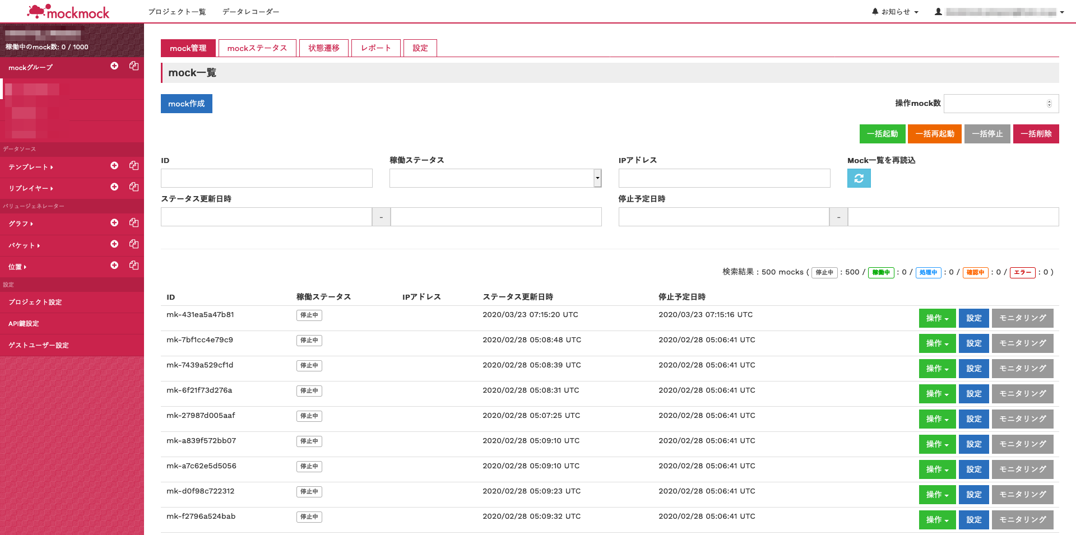
Task: Click the plus icon beside グラフ
Action: [x=114, y=222]
